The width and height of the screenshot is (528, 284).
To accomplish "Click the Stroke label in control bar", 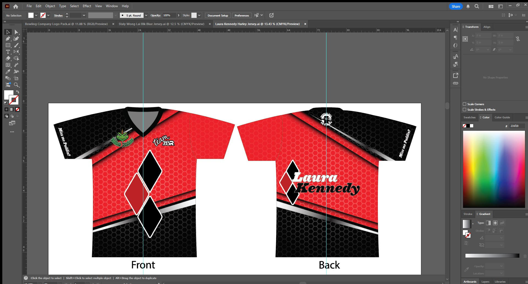I will (58, 16).
